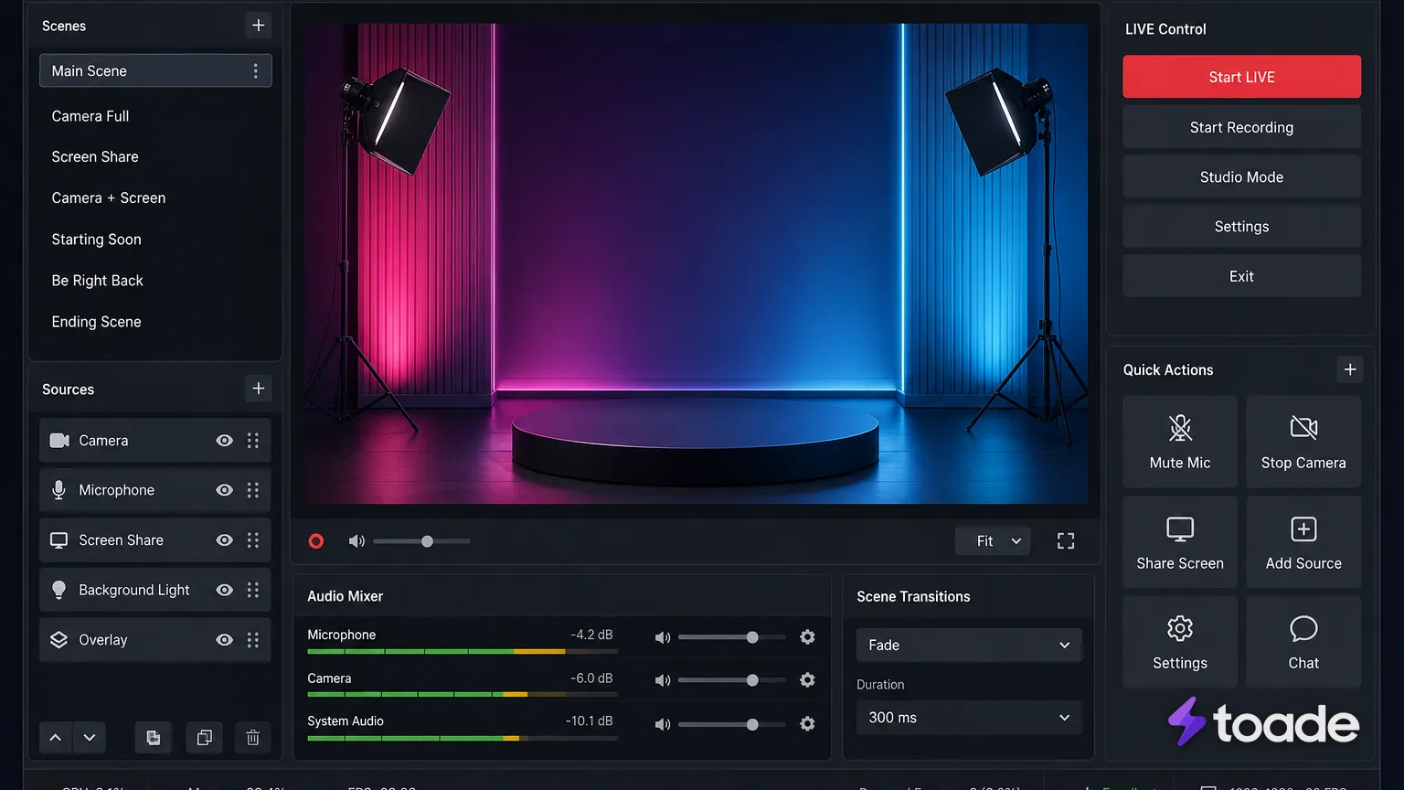Toggle Camera source visibility eye
The height and width of the screenshot is (790, 1404).
pos(224,441)
